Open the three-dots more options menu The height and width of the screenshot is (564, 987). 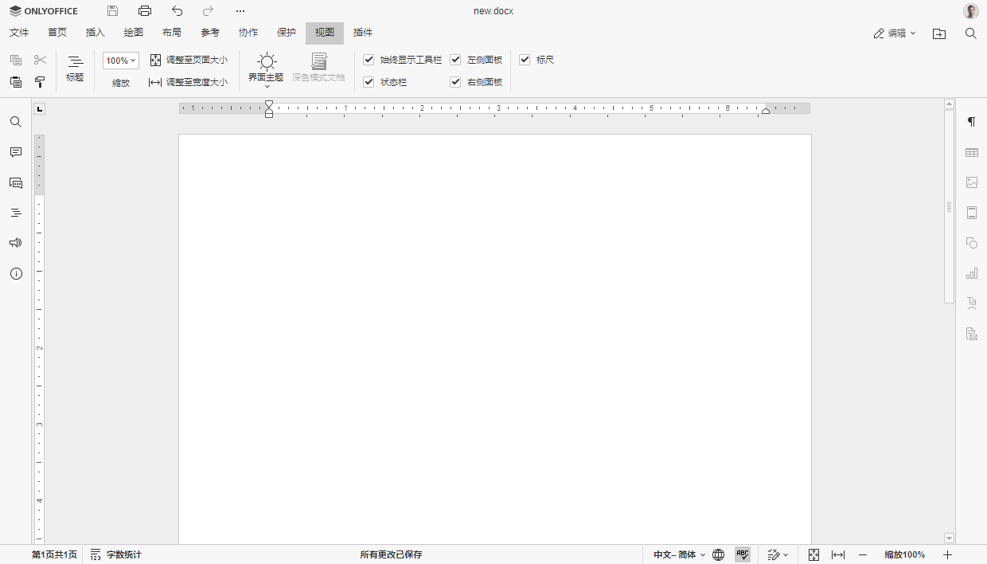click(x=240, y=11)
